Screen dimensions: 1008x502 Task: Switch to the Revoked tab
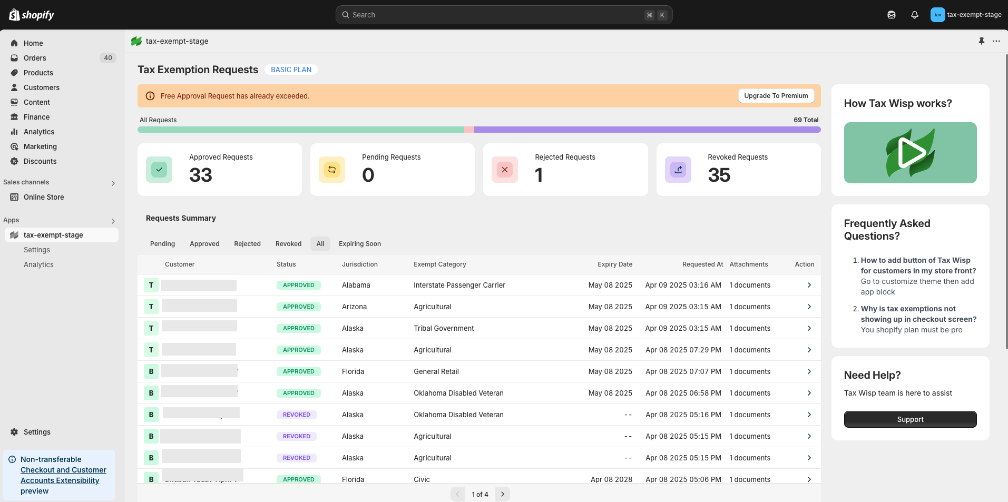click(x=288, y=244)
